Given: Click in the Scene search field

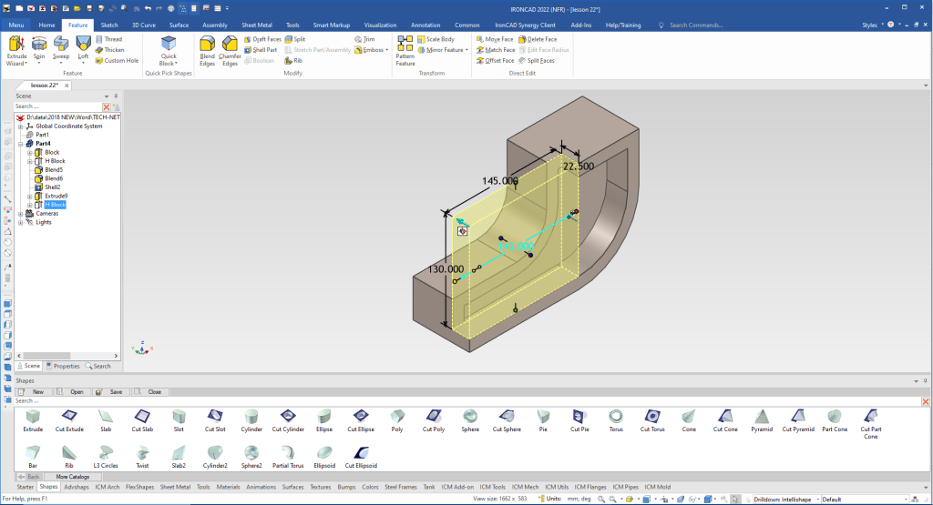Looking at the screenshot, I should pyautogui.click(x=56, y=106).
